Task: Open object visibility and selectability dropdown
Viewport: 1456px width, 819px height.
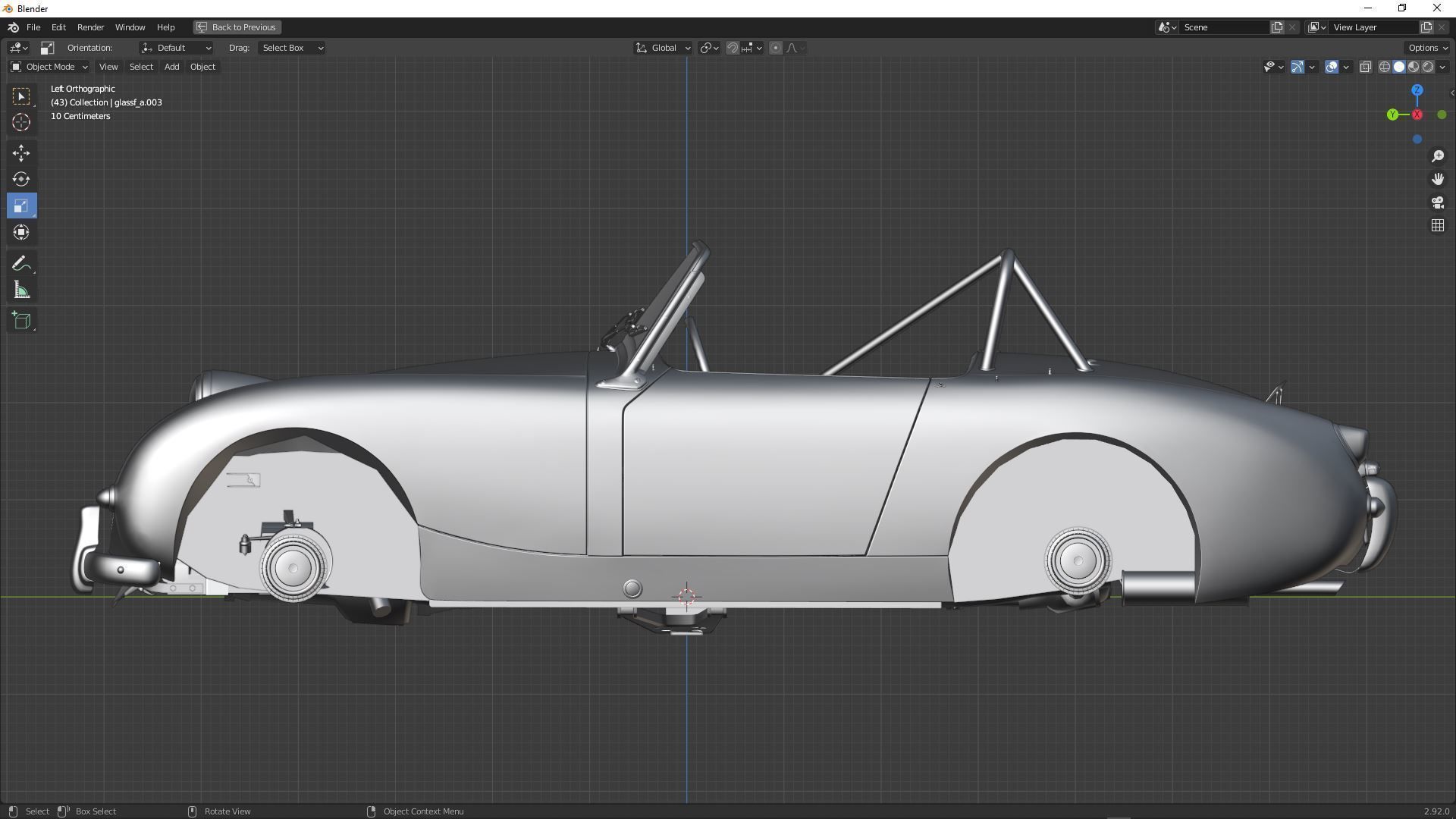Action: 1274,67
